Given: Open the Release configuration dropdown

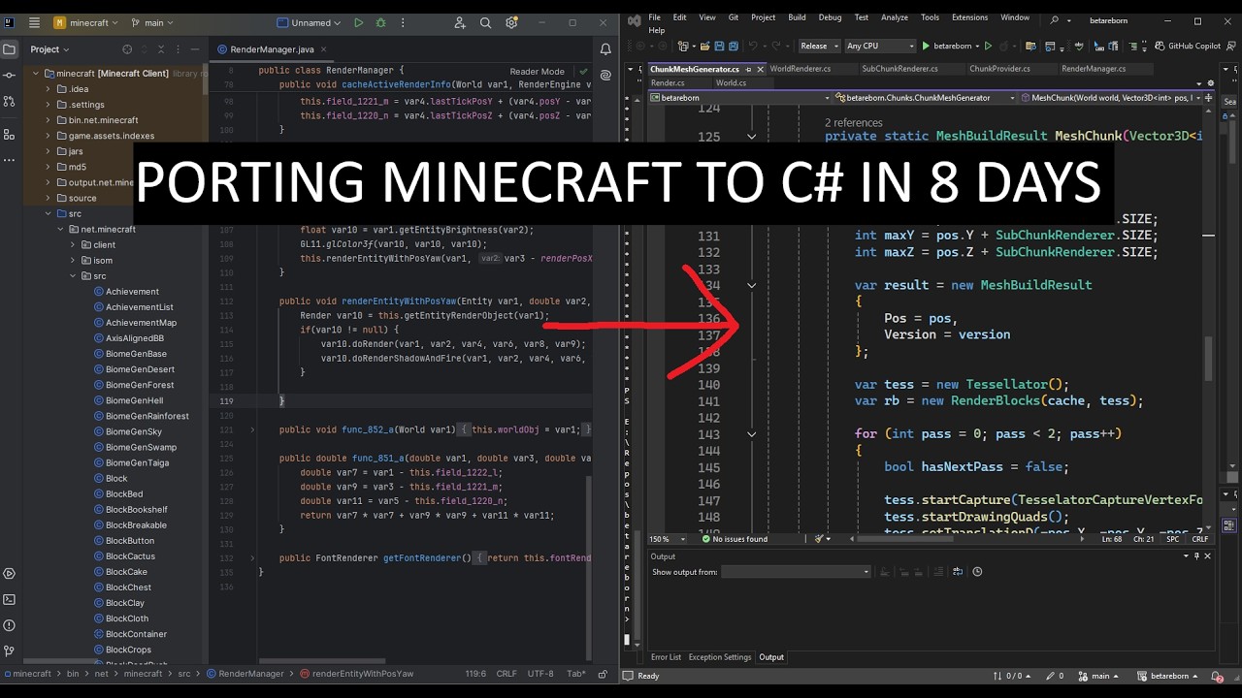Looking at the screenshot, I should (819, 46).
